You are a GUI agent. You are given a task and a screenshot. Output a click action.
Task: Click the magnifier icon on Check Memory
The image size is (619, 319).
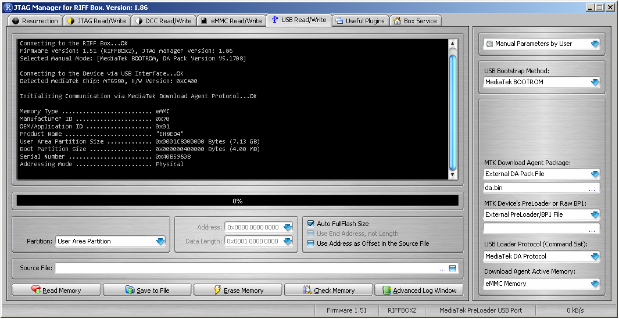[307, 290]
